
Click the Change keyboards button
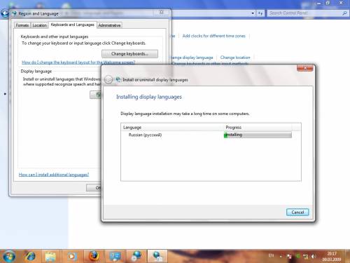[x=129, y=54]
